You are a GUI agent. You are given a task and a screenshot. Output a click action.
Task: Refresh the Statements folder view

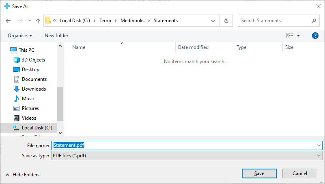tap(226, 21)
